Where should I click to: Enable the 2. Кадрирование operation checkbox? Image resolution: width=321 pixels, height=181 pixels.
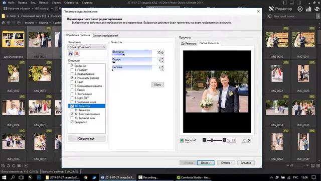[72, 74]
